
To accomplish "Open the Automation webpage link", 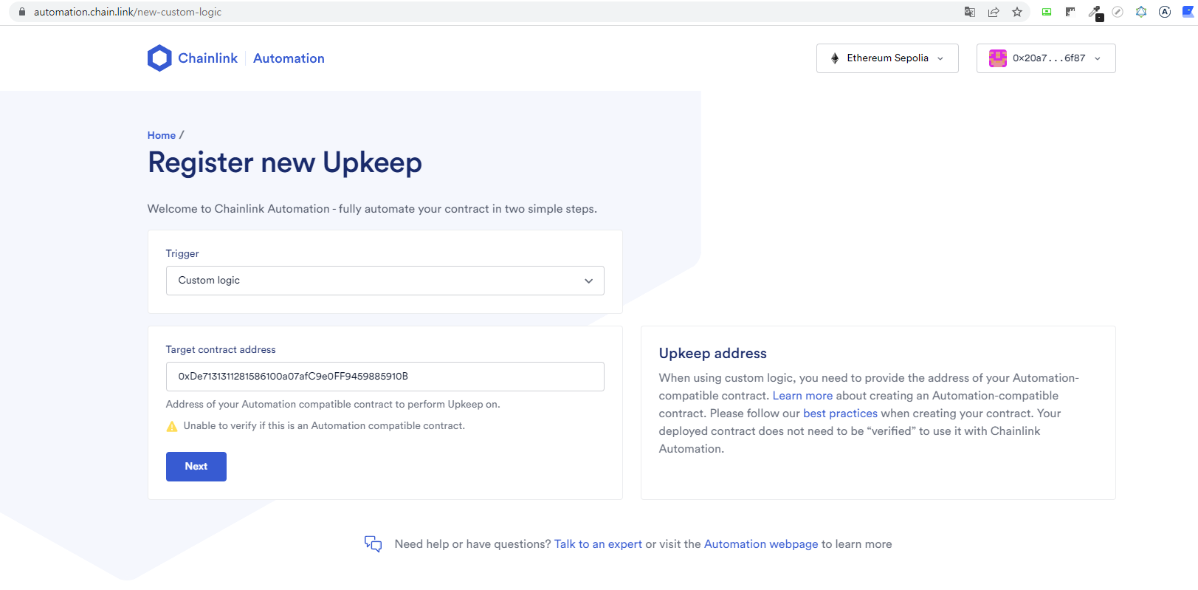I will 761,544.
